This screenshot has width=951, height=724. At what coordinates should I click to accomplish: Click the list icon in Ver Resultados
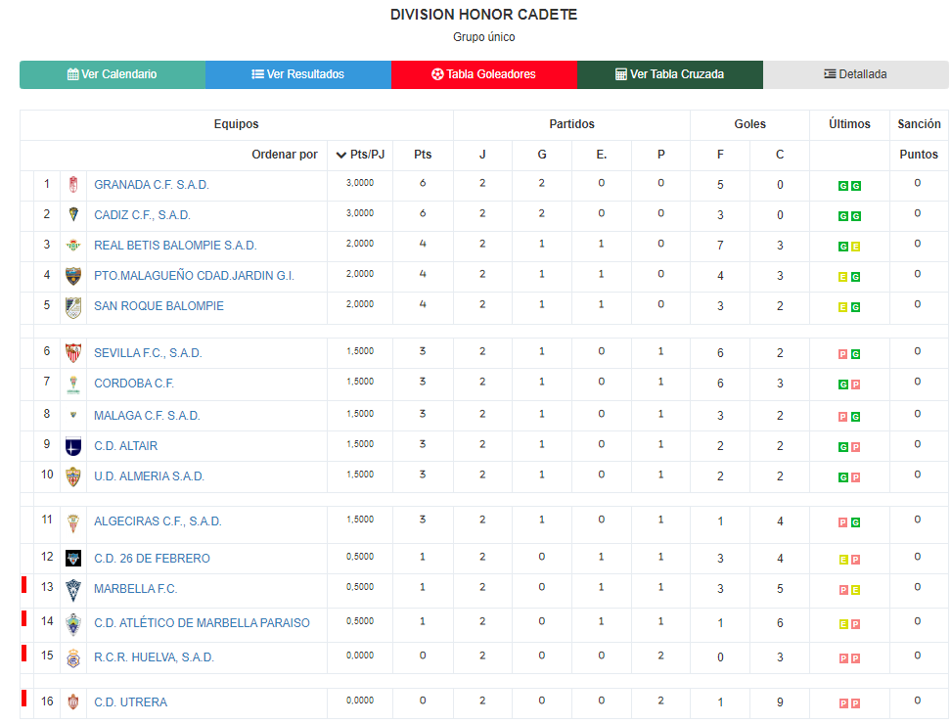257,74
